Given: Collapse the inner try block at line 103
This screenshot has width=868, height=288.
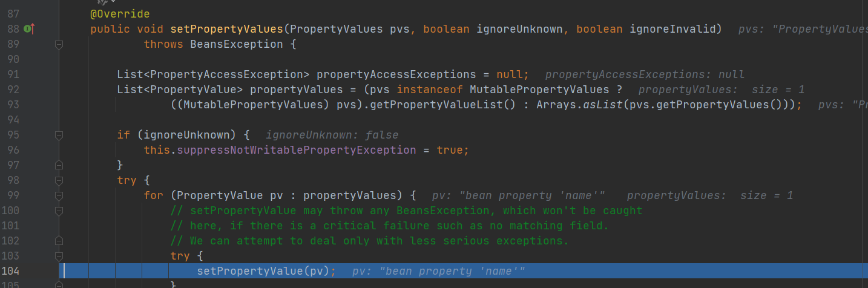Looking at the screenshot, I should click(x=59, y=256).
